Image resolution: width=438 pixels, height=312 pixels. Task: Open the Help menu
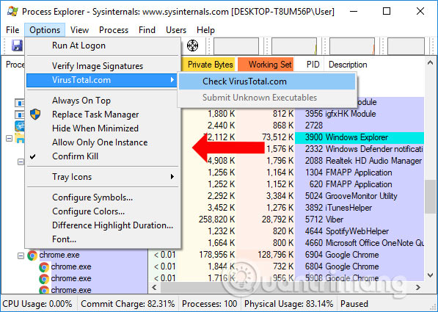tap(205, 30)
